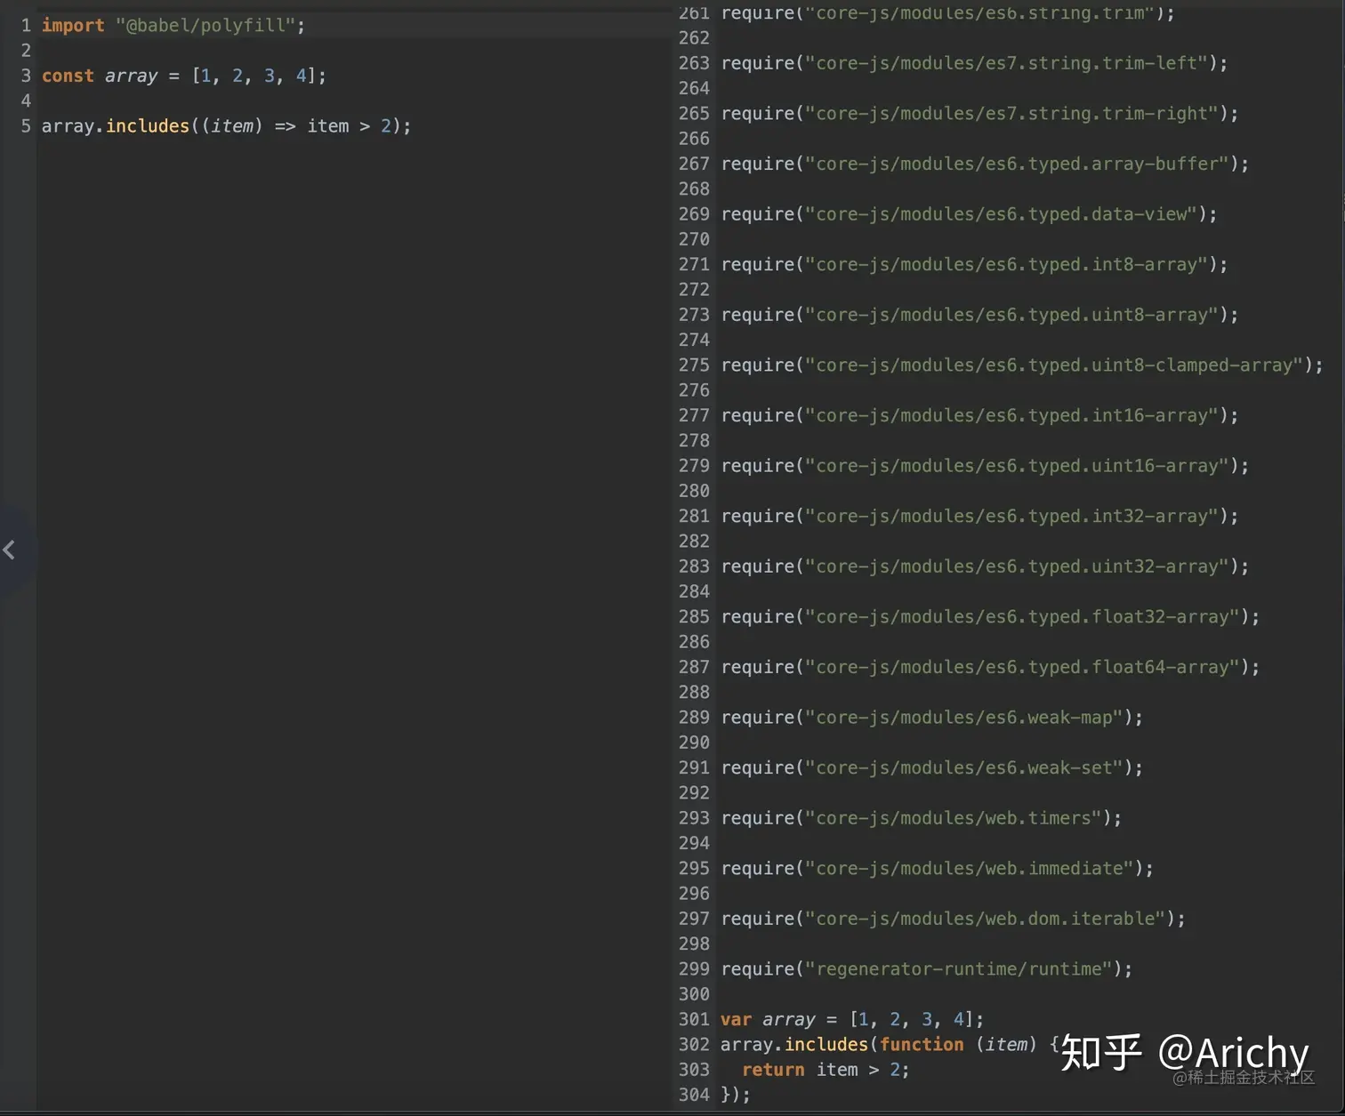Click the closing '});' on output line 304
Screen dimensions: 1345x1116
[736, 1095]
